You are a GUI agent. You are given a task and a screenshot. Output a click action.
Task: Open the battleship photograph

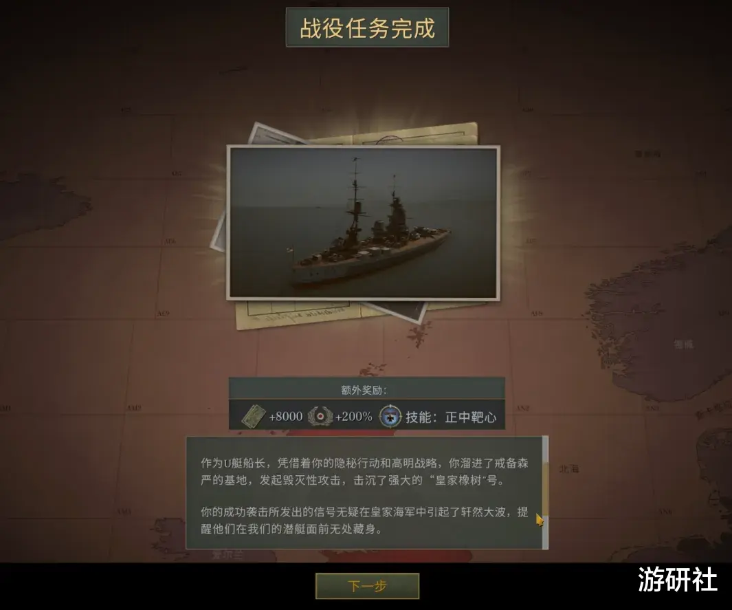coord(363,222)
